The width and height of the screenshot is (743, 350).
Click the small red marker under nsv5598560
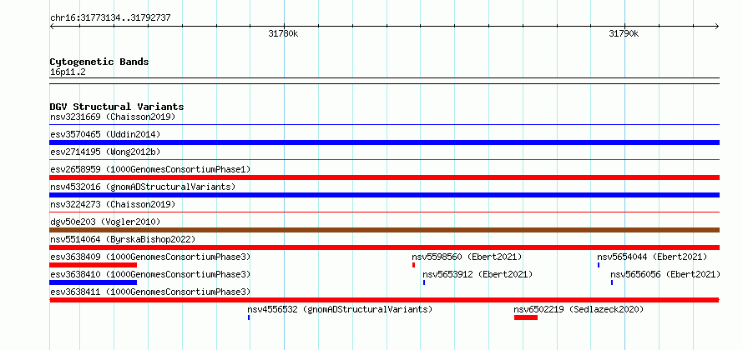coord(414,265)
